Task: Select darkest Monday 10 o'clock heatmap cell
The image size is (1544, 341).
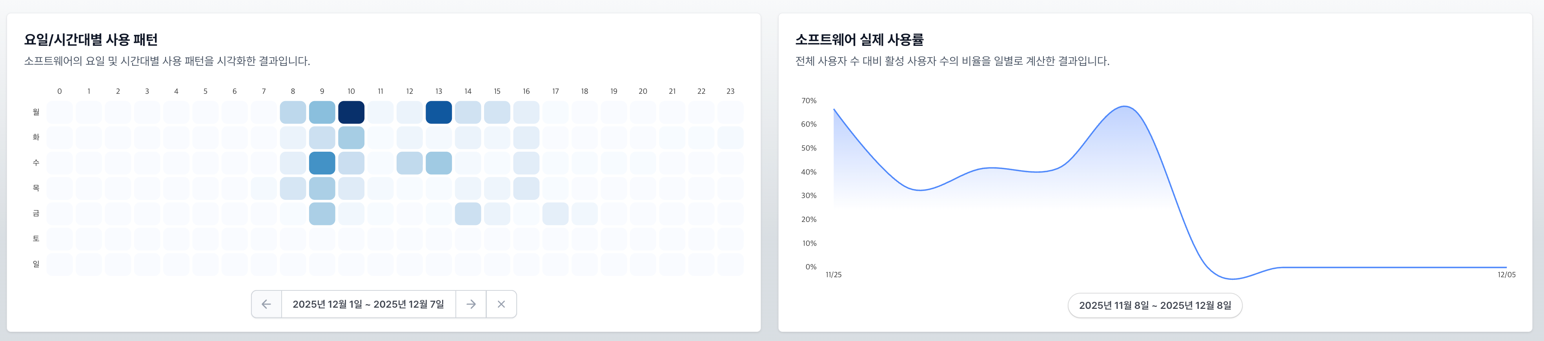Action: (x=351, y=112)
